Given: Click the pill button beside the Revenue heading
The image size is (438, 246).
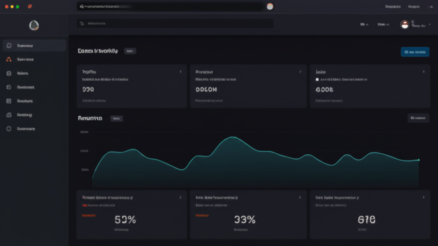Looking at the screenshot, I should pos(116,118).
